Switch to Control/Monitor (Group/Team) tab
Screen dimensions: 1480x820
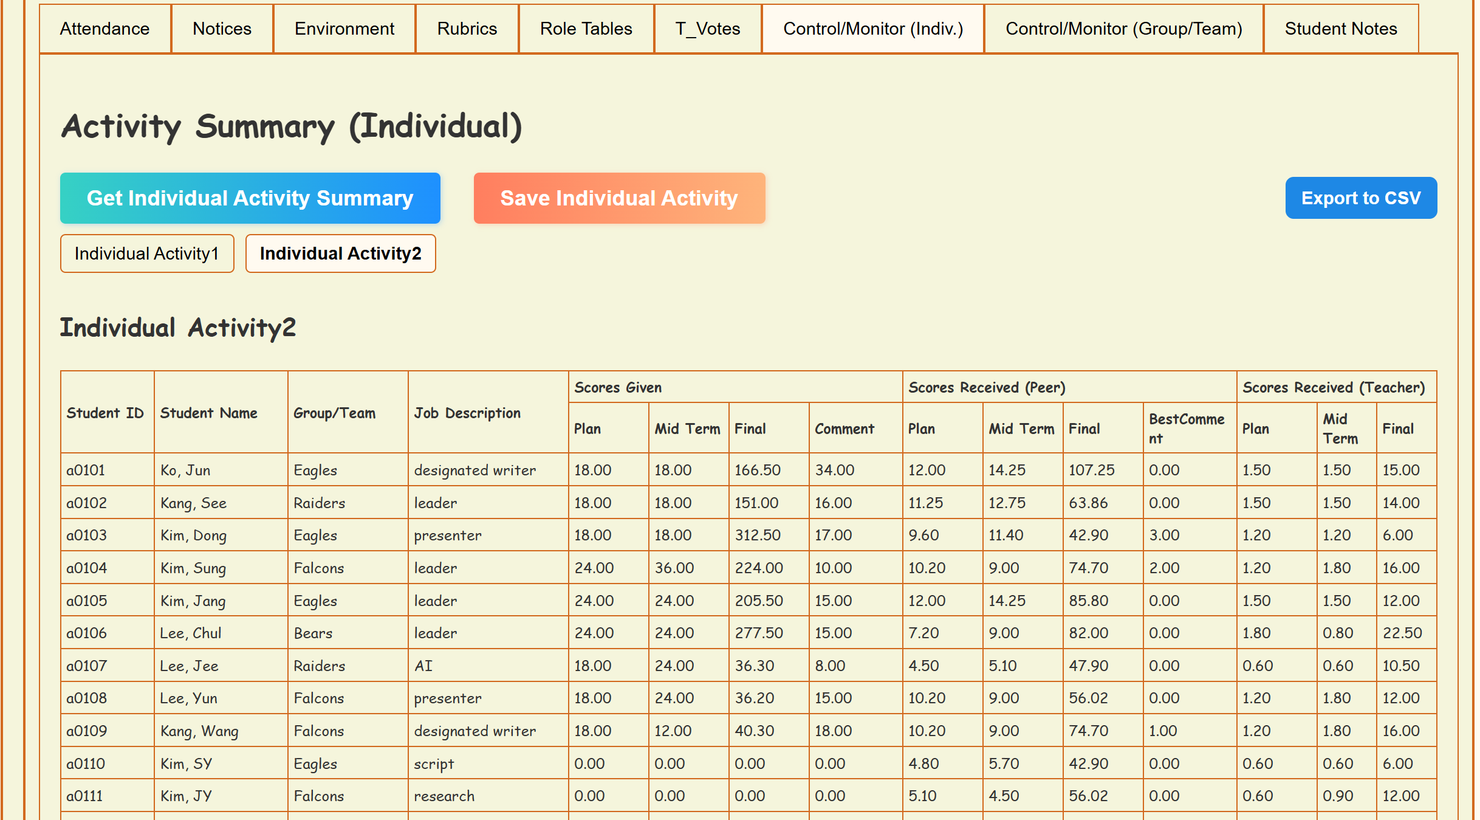(1123, 29)
